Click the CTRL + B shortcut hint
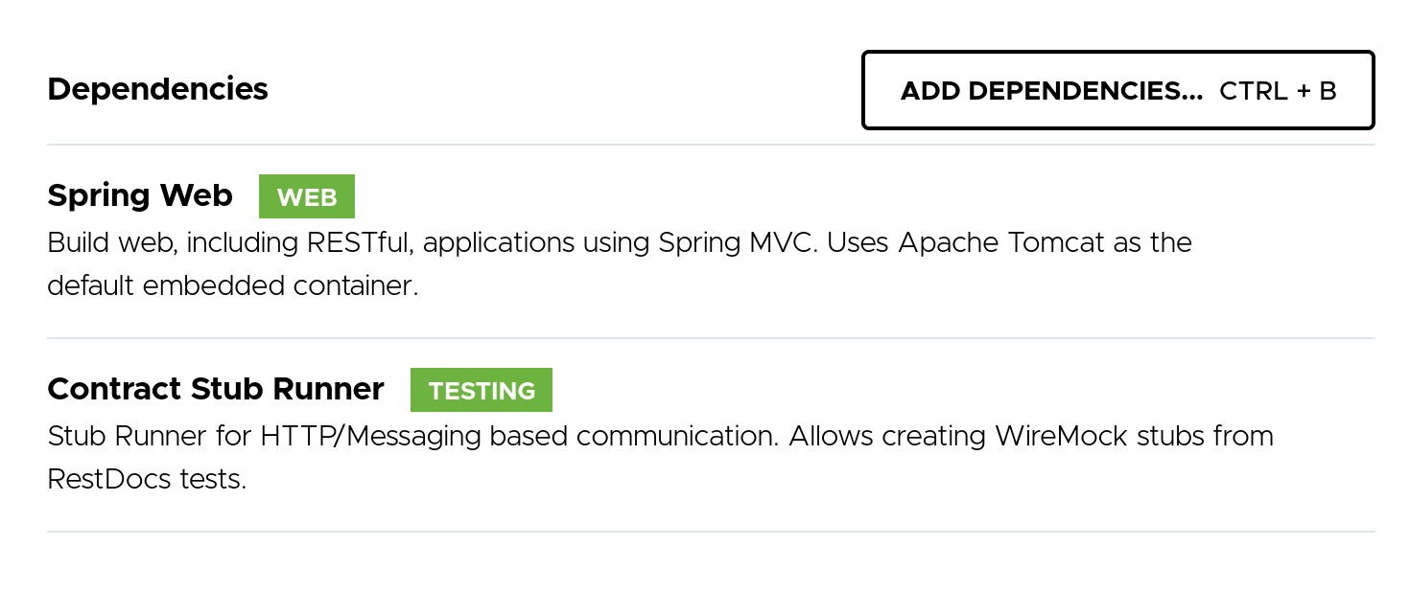This screenshot has height=592, width=1410. 1278,91
